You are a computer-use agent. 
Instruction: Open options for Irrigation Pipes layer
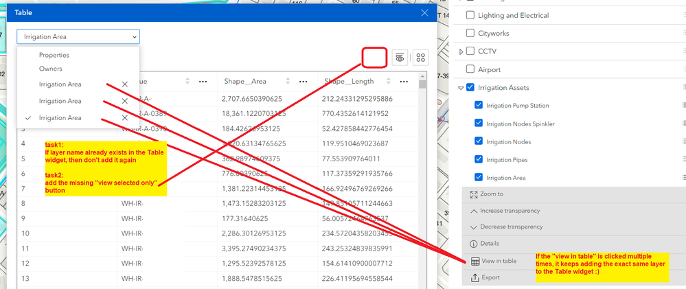684,159
